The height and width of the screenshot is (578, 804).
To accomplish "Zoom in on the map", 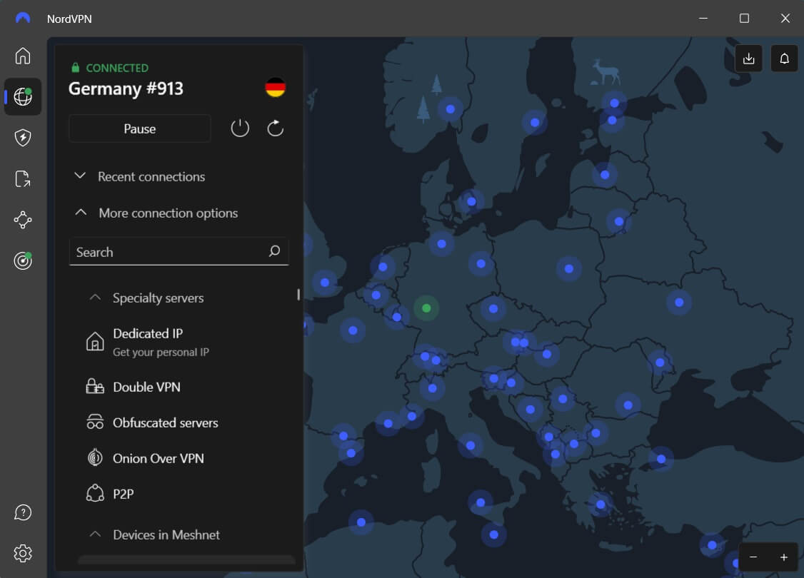I will click(784, 557).
